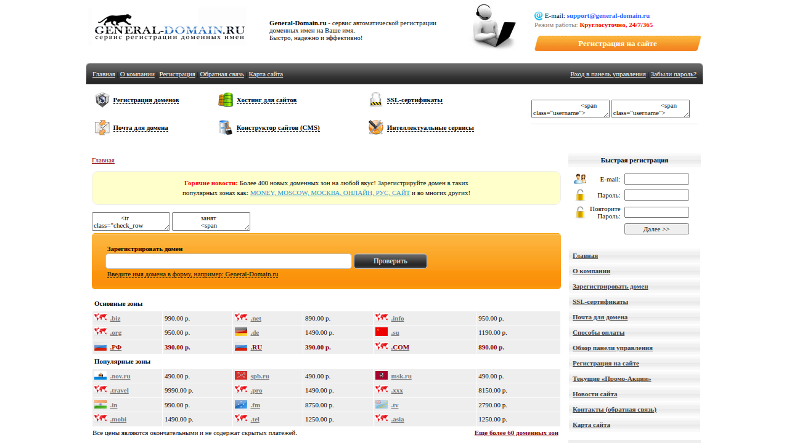Click the domain mail icon
The image size is (789, 443).
click(x=102, y=127)
